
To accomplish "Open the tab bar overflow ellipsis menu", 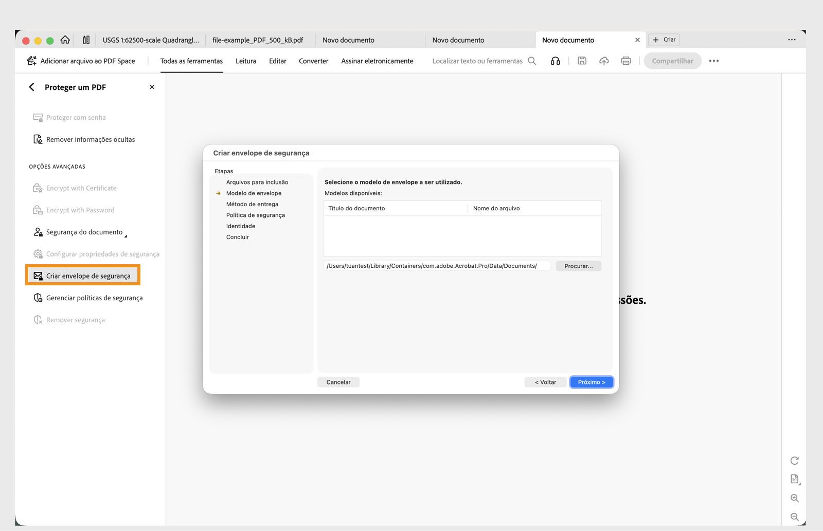I will [x=792, y=40].
